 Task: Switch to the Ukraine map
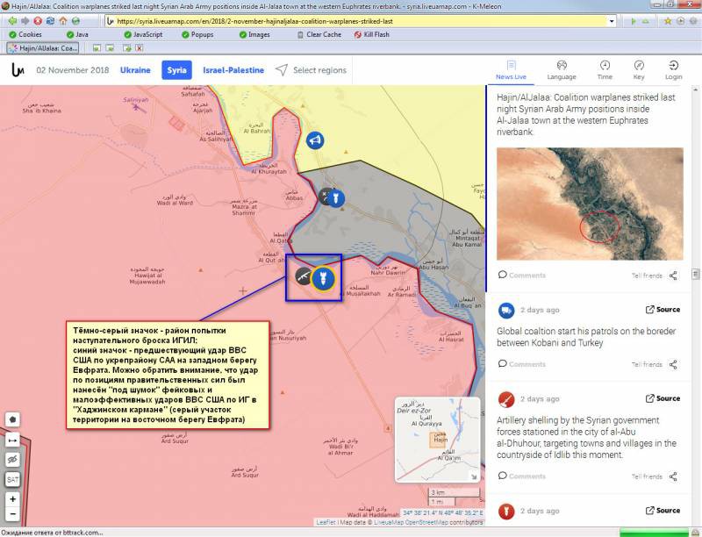tap(135, 70)
